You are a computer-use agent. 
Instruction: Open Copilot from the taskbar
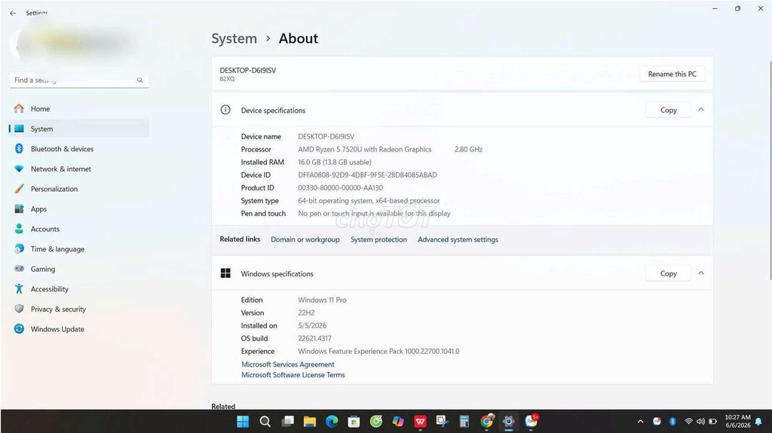[x=398, y=422]
